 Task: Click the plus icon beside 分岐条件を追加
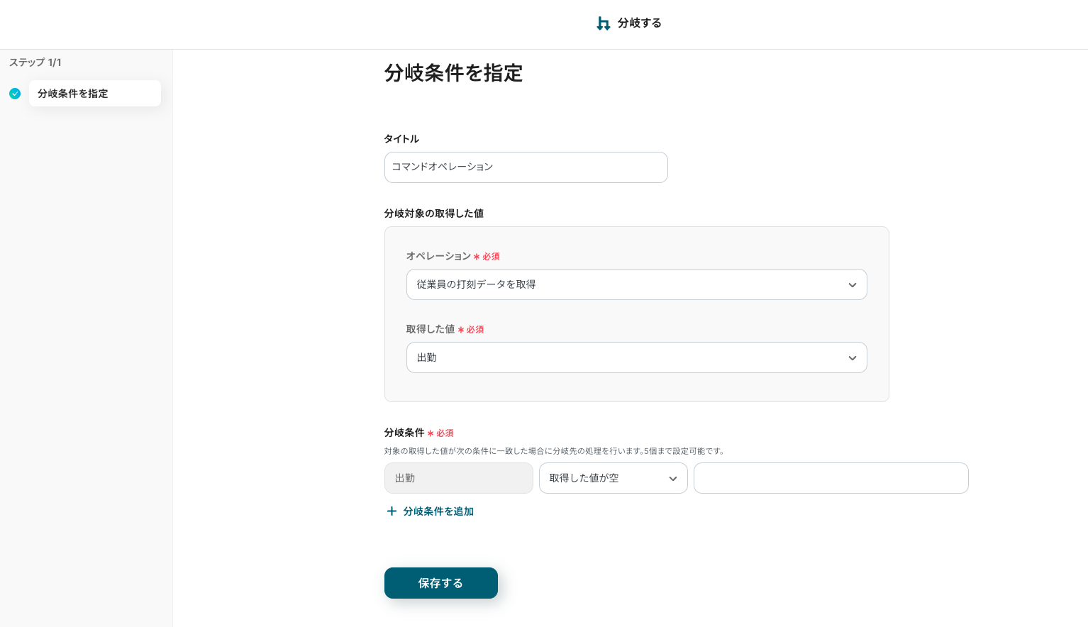click(392, 511)
